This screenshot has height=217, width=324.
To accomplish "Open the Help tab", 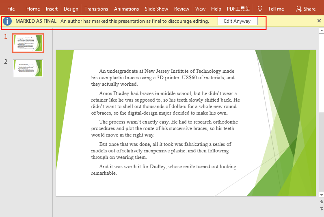I will [216, 9].
